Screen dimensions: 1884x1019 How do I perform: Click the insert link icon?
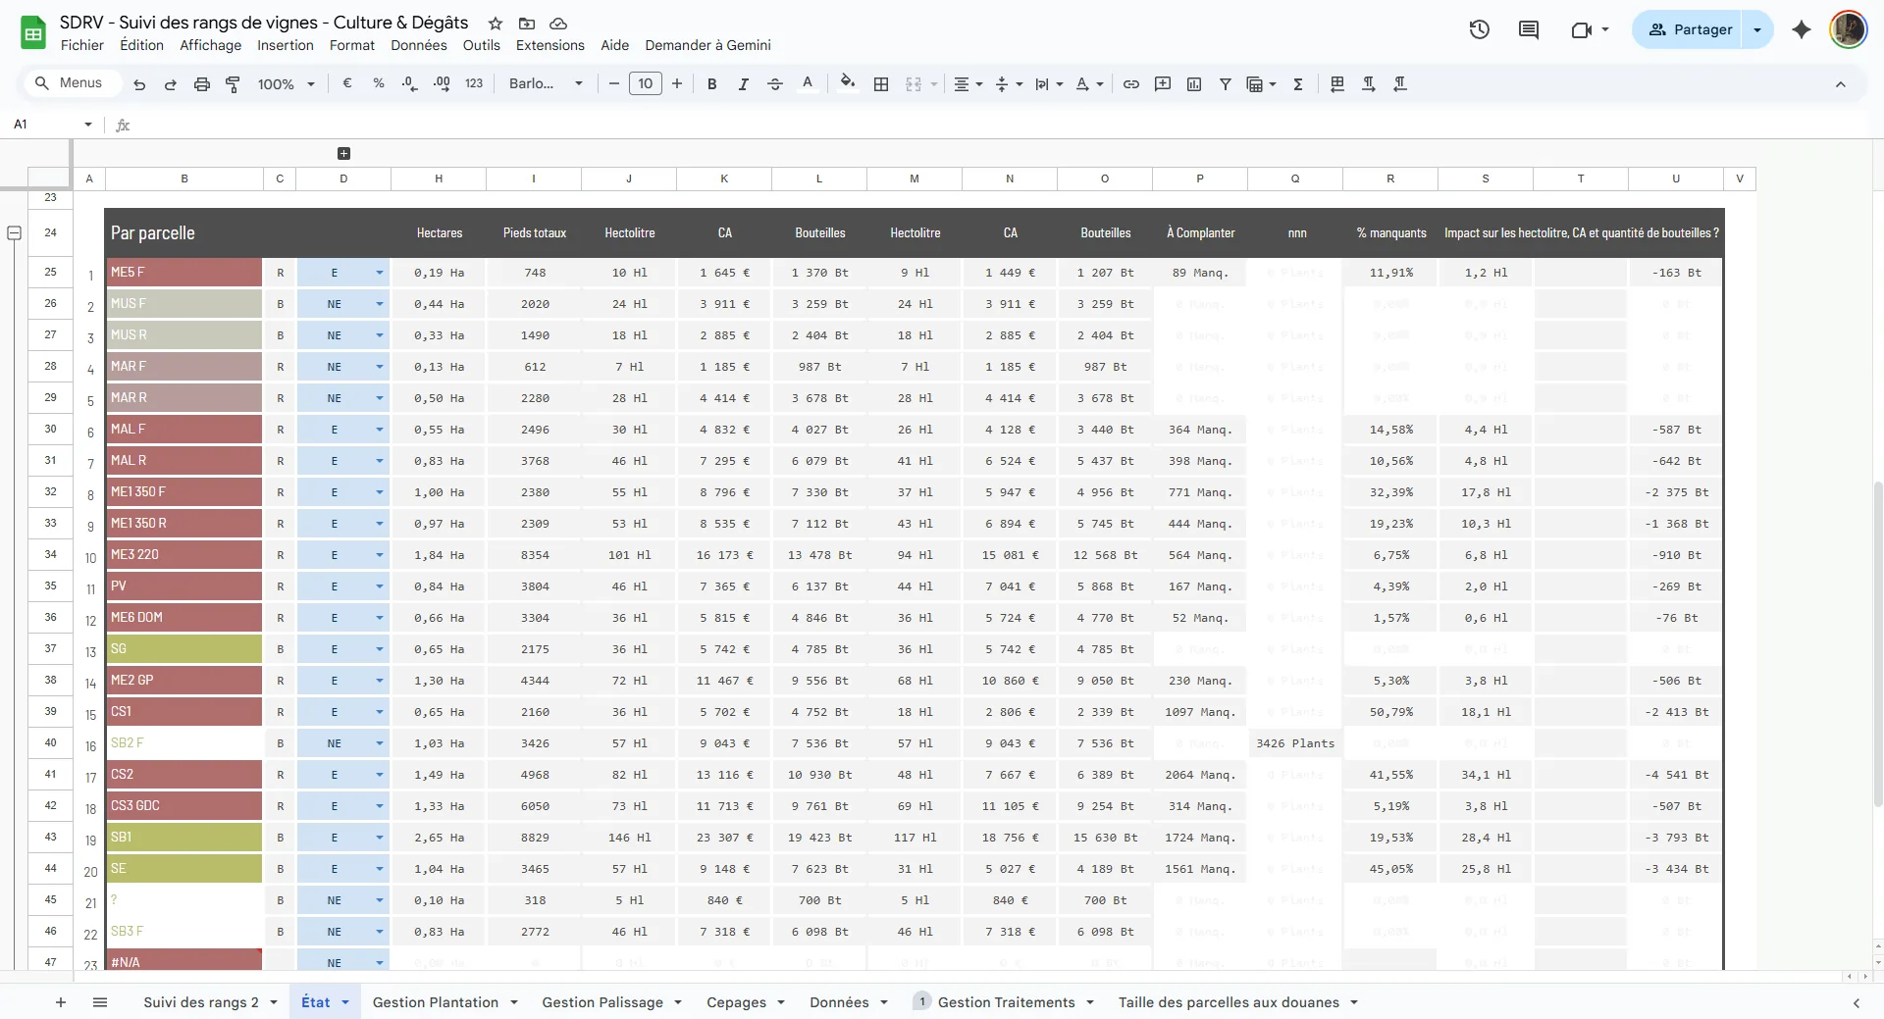point(1130,84)
